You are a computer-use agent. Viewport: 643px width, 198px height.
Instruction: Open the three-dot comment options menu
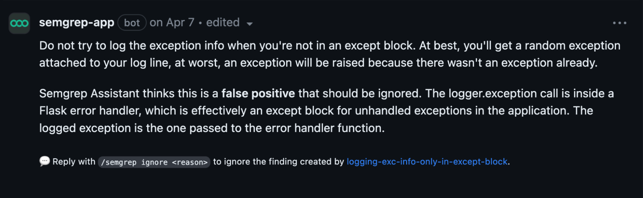coord(619,23)
